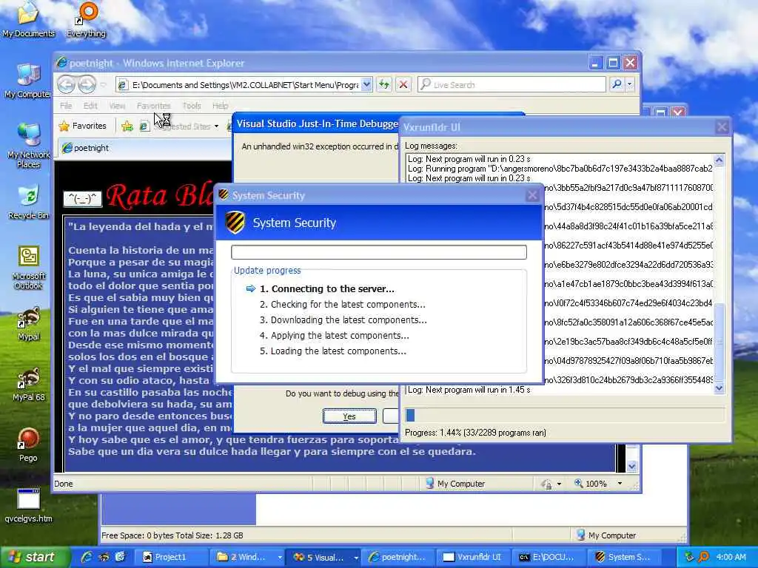The image size is (758, 568).
Task: Open Favorites star button in IE
Action: pyautogui.click(x=82, y=126)
